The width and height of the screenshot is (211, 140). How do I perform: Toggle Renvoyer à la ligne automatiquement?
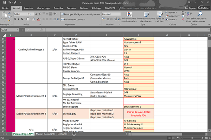point(81,14)
